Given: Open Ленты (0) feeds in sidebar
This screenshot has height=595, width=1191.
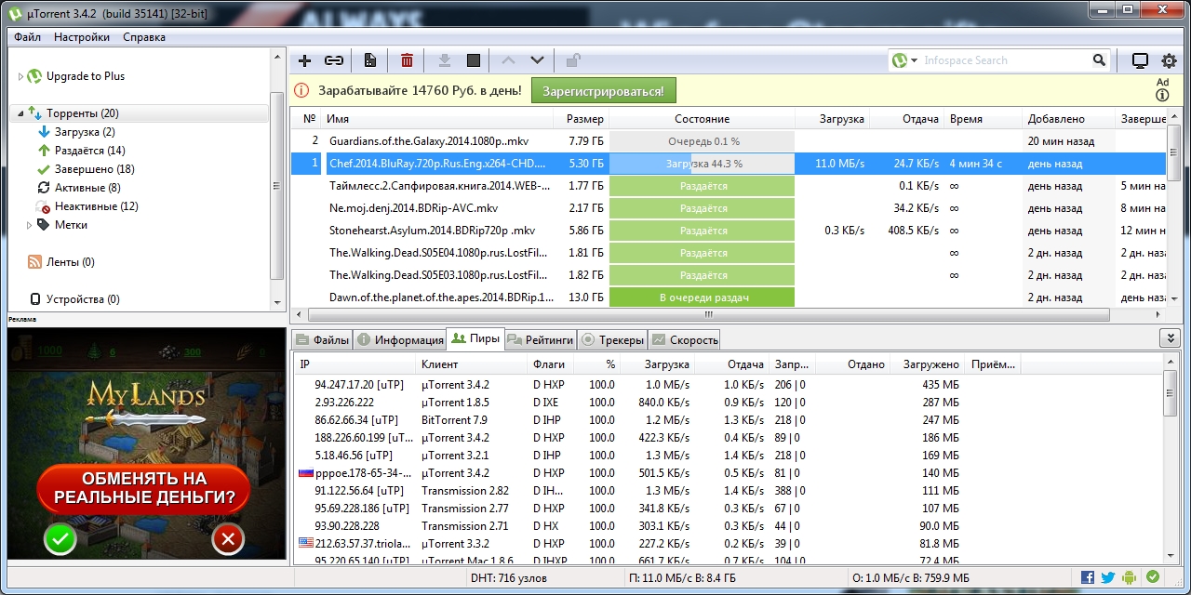Looking at the screenshot, I should click(x=71, y=262).
